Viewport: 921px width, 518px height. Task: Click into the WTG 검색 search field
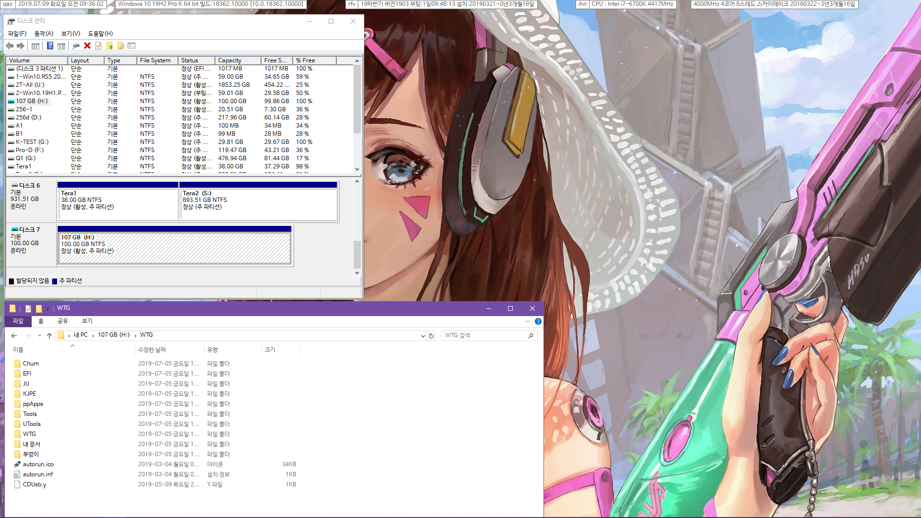484,336
